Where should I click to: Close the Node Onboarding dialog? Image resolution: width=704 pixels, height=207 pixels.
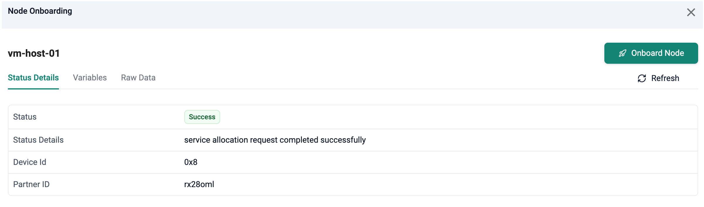pyautogui.click(x=691, y=12)
